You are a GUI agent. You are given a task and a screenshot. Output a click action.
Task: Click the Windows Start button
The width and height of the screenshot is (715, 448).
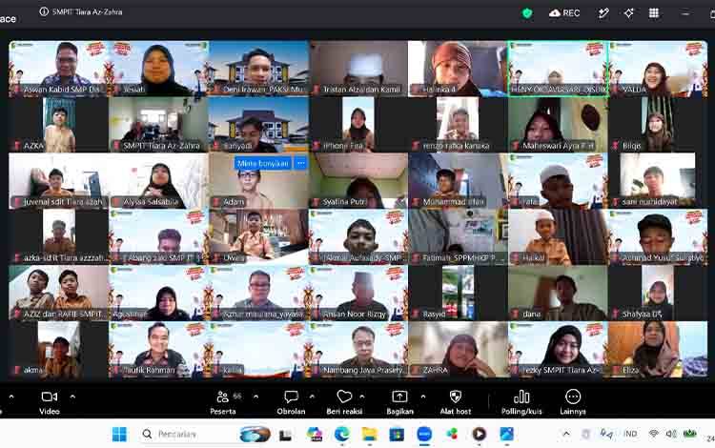click(x=119, y=435)
